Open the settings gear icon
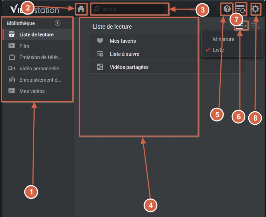The image size is (266, 217). [255, 9]
